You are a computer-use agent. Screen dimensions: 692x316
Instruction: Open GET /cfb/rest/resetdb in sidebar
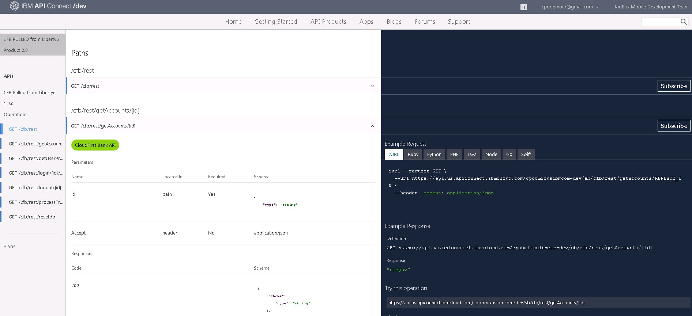click(32, 217)
